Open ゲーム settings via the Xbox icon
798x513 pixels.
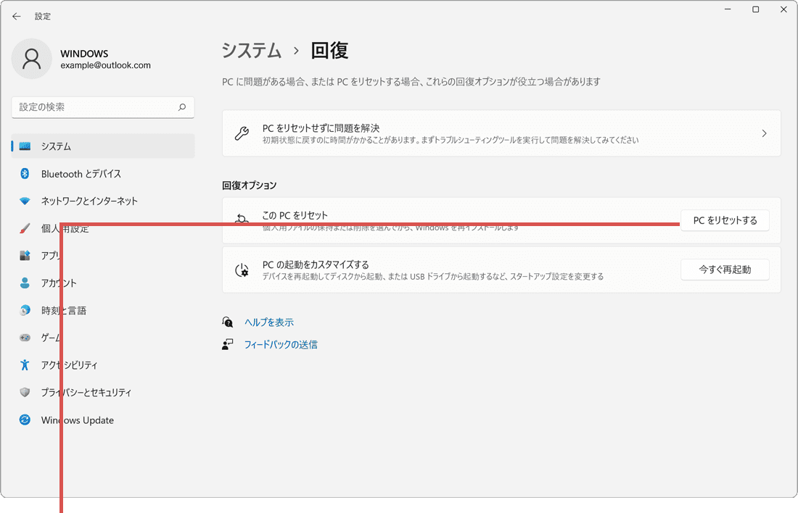click(x=24, y=338)
